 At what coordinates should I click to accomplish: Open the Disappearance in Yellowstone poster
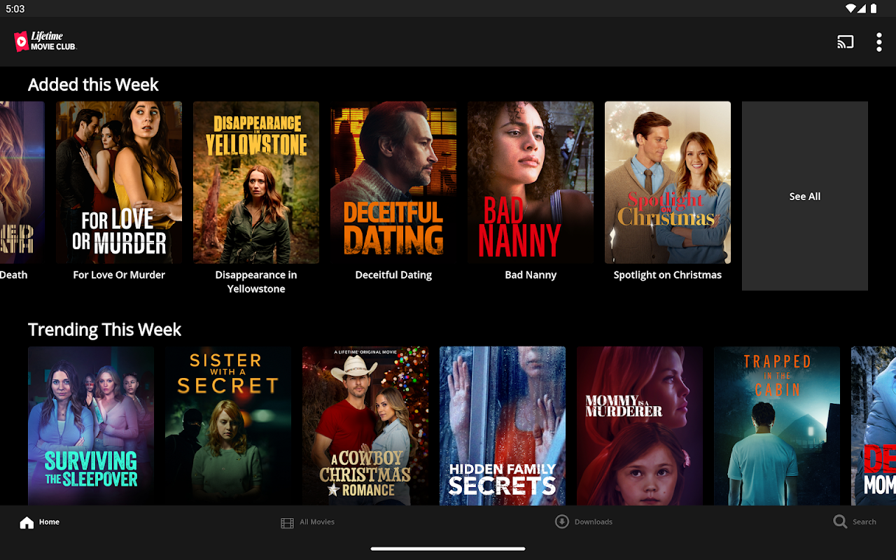point(256,183)
